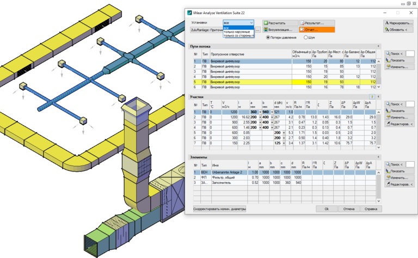The width and height of the screenshot is (418, 258).
Task: Collapse the Пути потока section arrow
Action: [x=378, y=47]
